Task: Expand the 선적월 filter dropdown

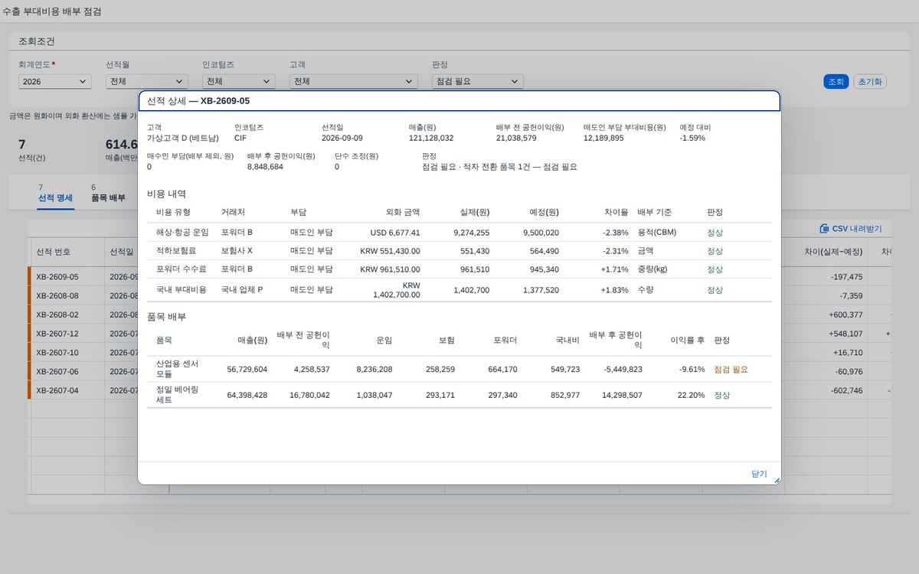Action: pyautogui.click(x=147, y=81)
